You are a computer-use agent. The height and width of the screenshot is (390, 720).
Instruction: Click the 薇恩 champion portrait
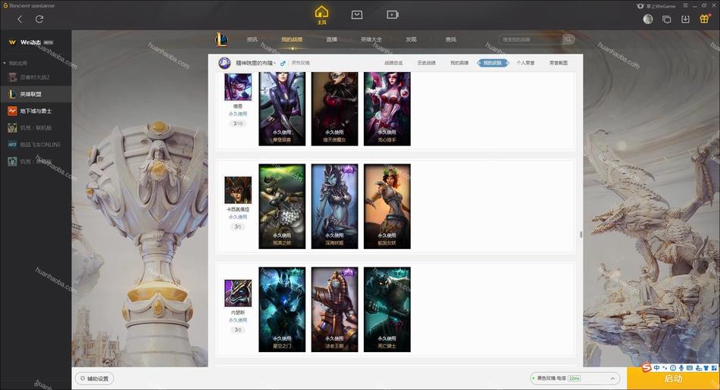(238, 86)
